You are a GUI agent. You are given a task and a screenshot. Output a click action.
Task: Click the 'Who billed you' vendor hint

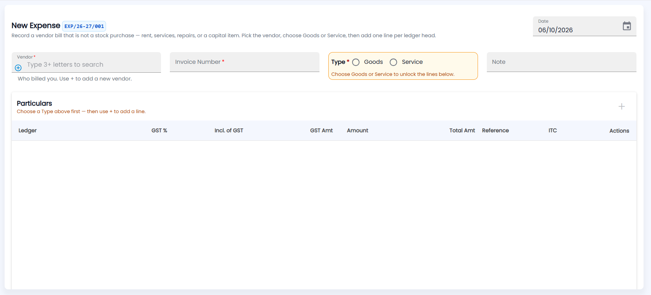tap(75, 79)
